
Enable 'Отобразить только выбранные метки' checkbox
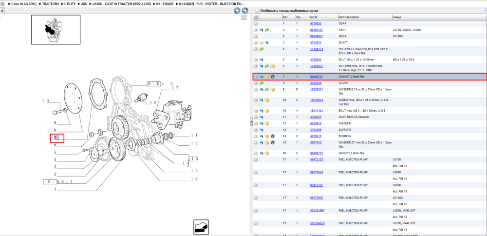click(x=257, y=11)
